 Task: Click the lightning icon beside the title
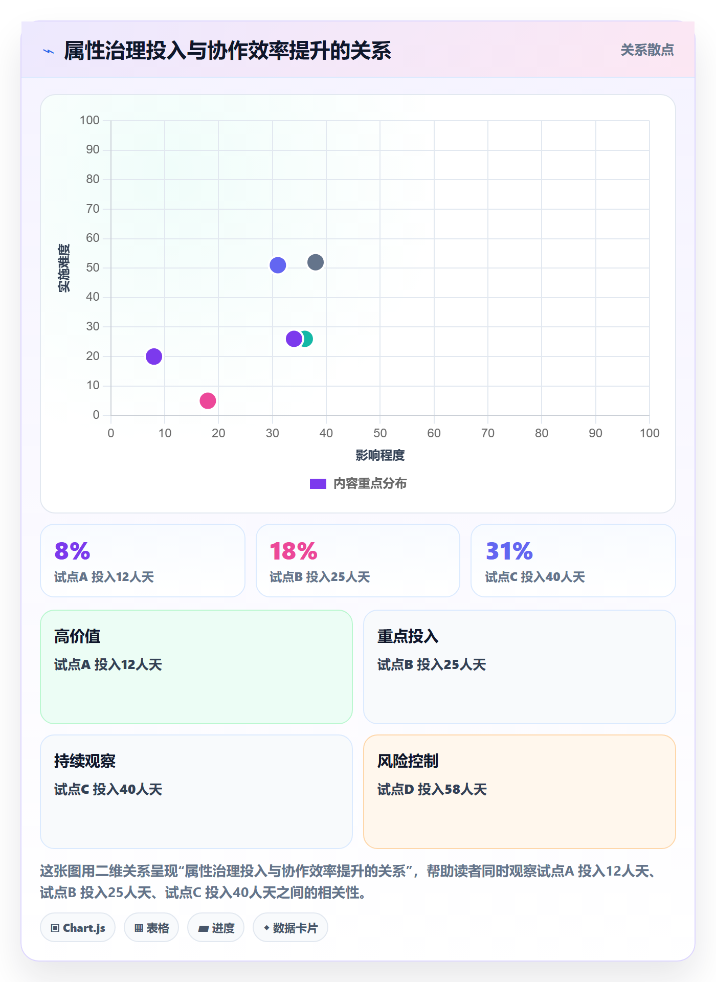pos(49,51)
